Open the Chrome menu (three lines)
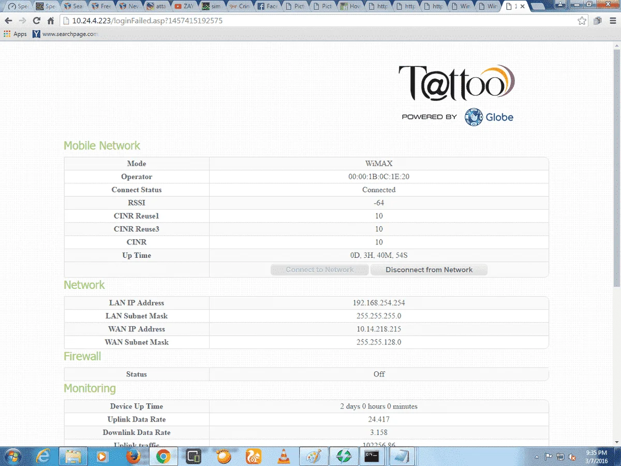Viewport: 621px width, 466px height. pos(613,21)
